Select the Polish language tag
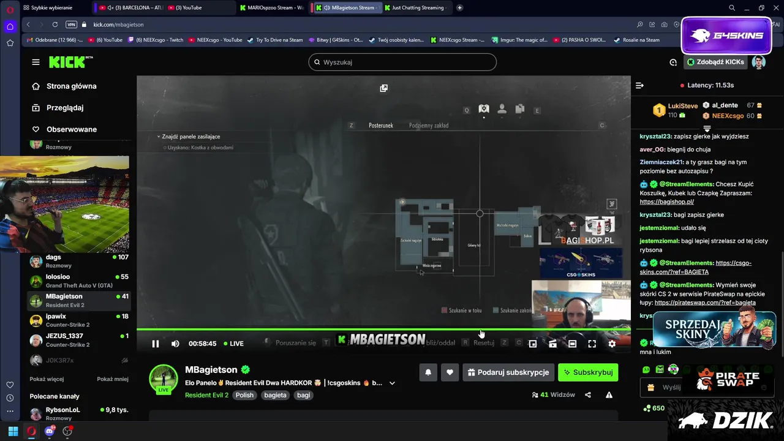 (244, 395)
